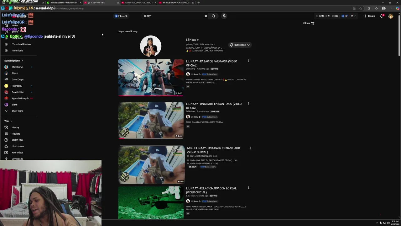Switch to the LAJA x FLACOOMC ALTERAO tab

tap(138, 3)
